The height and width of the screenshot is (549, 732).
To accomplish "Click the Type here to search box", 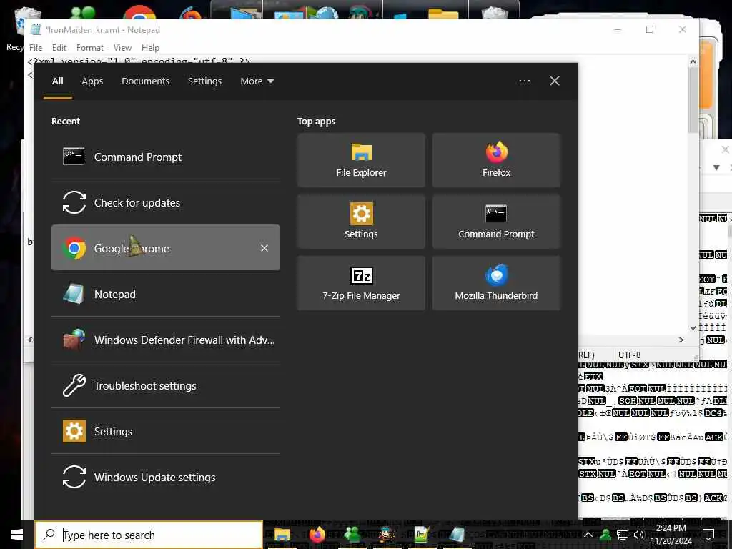I will [149, 535].
